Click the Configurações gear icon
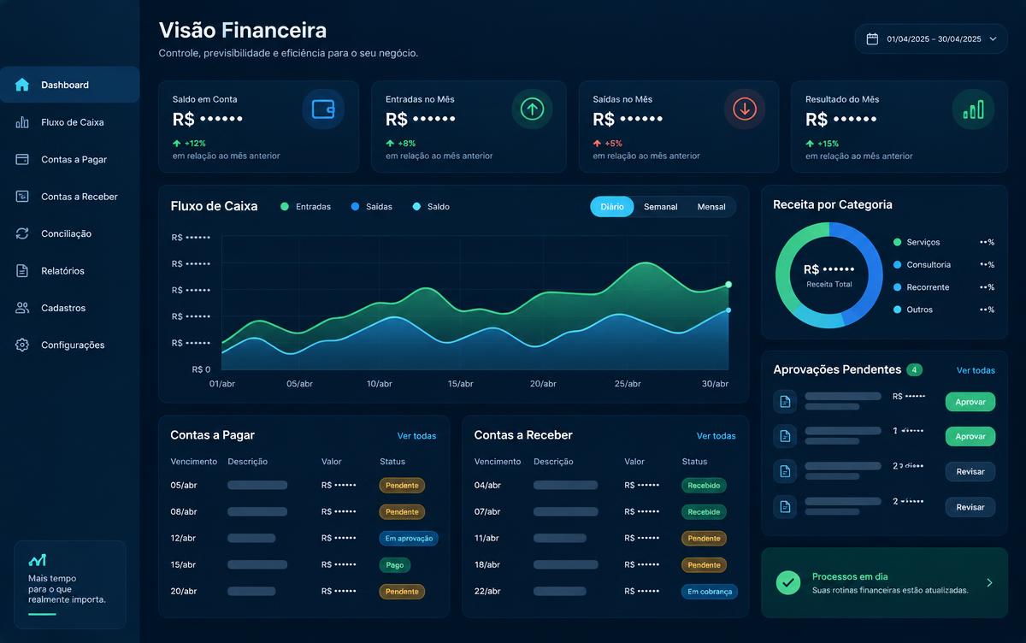The height and width of the screenshot is (643, 1026). click(x=22, y=345)
